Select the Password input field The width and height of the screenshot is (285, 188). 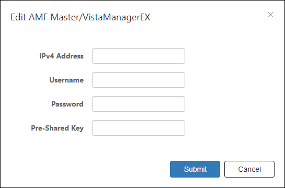tap(139, 104)
